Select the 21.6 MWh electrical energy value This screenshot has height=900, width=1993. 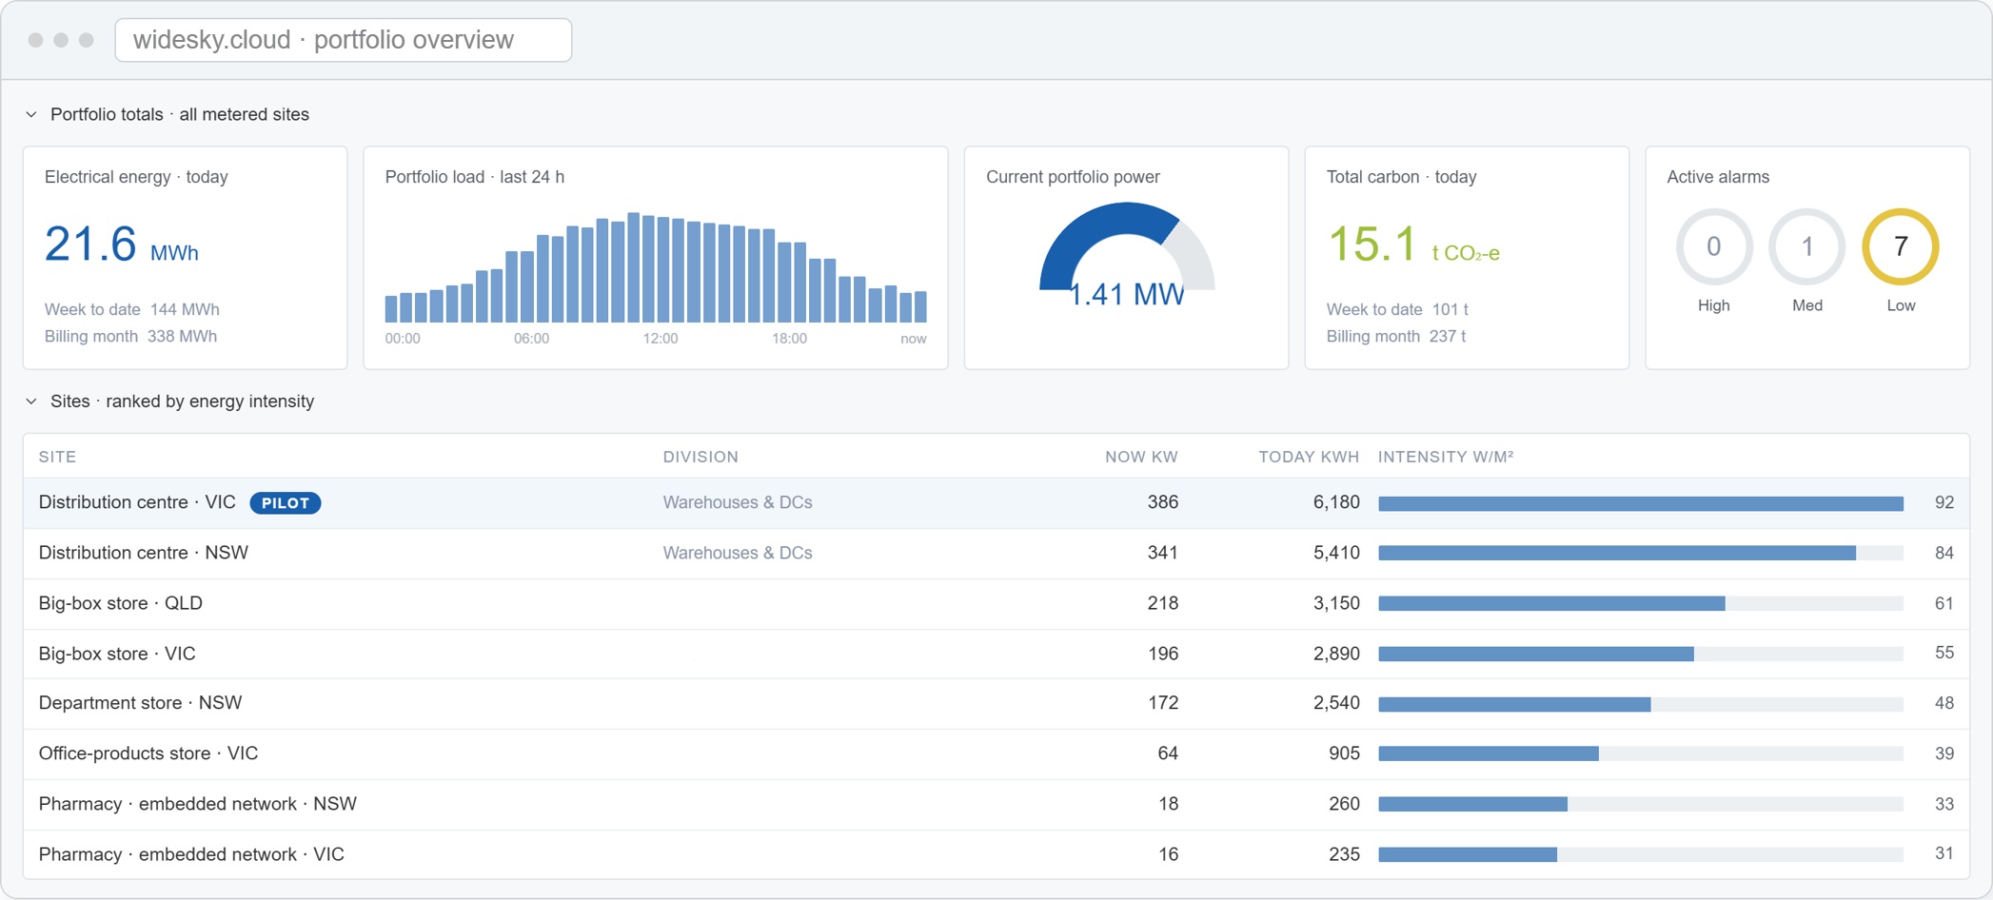tap(121, 245)
